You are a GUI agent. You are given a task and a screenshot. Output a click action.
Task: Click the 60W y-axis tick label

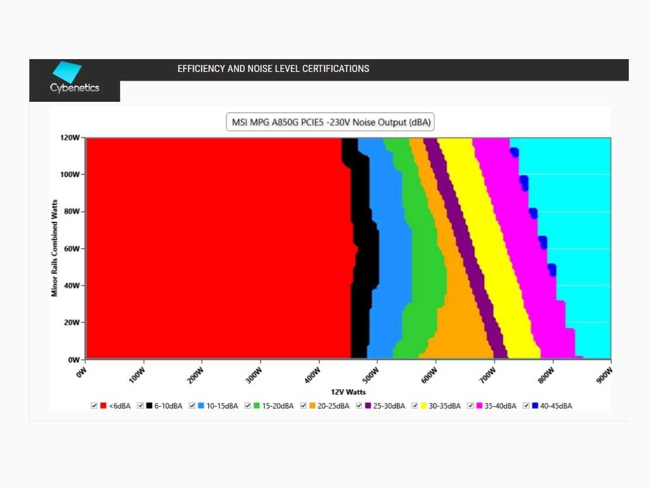[72, 249]
